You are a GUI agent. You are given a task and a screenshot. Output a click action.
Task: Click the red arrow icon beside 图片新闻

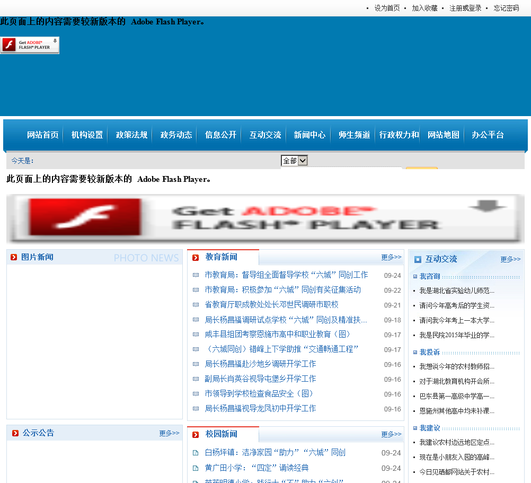point(14,258)
